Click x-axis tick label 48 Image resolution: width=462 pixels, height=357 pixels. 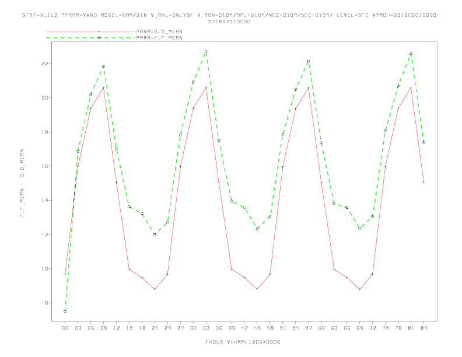tap(270, 328)
